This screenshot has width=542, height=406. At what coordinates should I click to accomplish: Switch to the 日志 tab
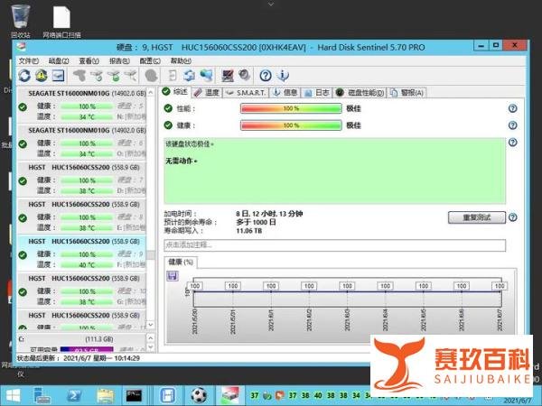pos(317,93)
